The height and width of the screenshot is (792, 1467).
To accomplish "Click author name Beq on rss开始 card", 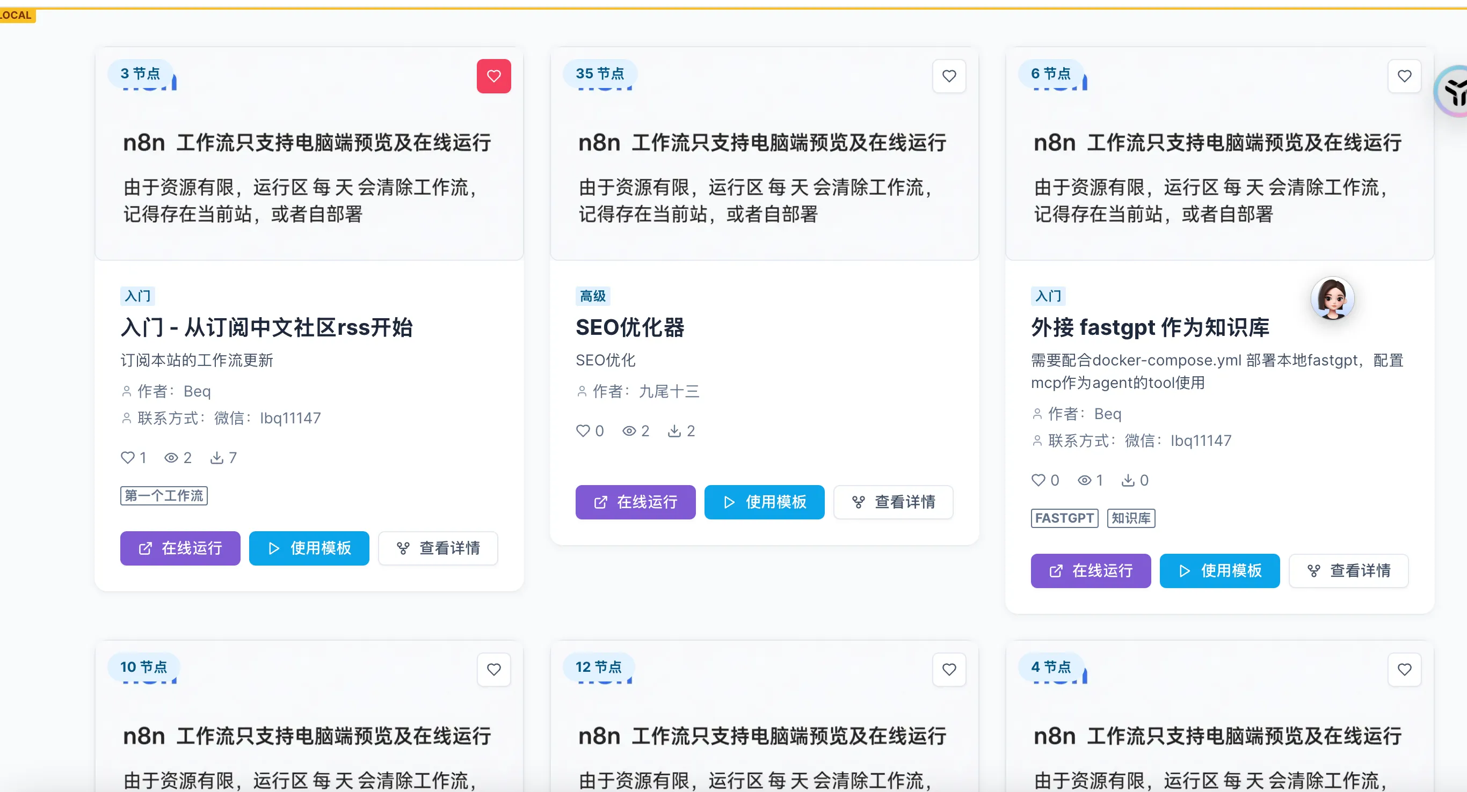I will [197, 392].
